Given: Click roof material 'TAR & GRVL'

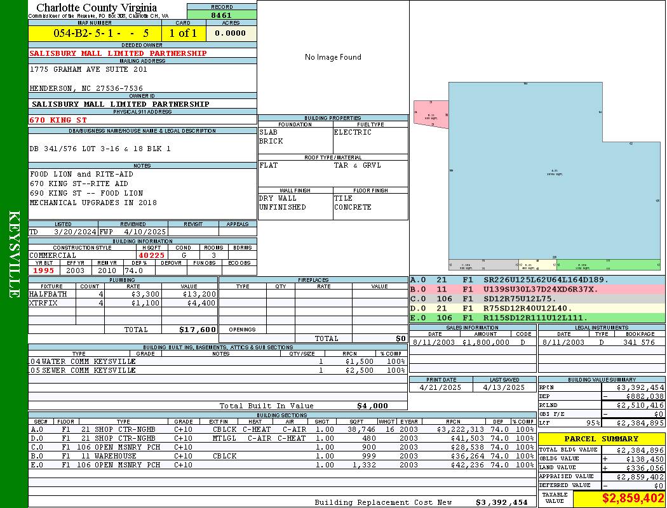Looking at the screenshot, I should (357, 165).
